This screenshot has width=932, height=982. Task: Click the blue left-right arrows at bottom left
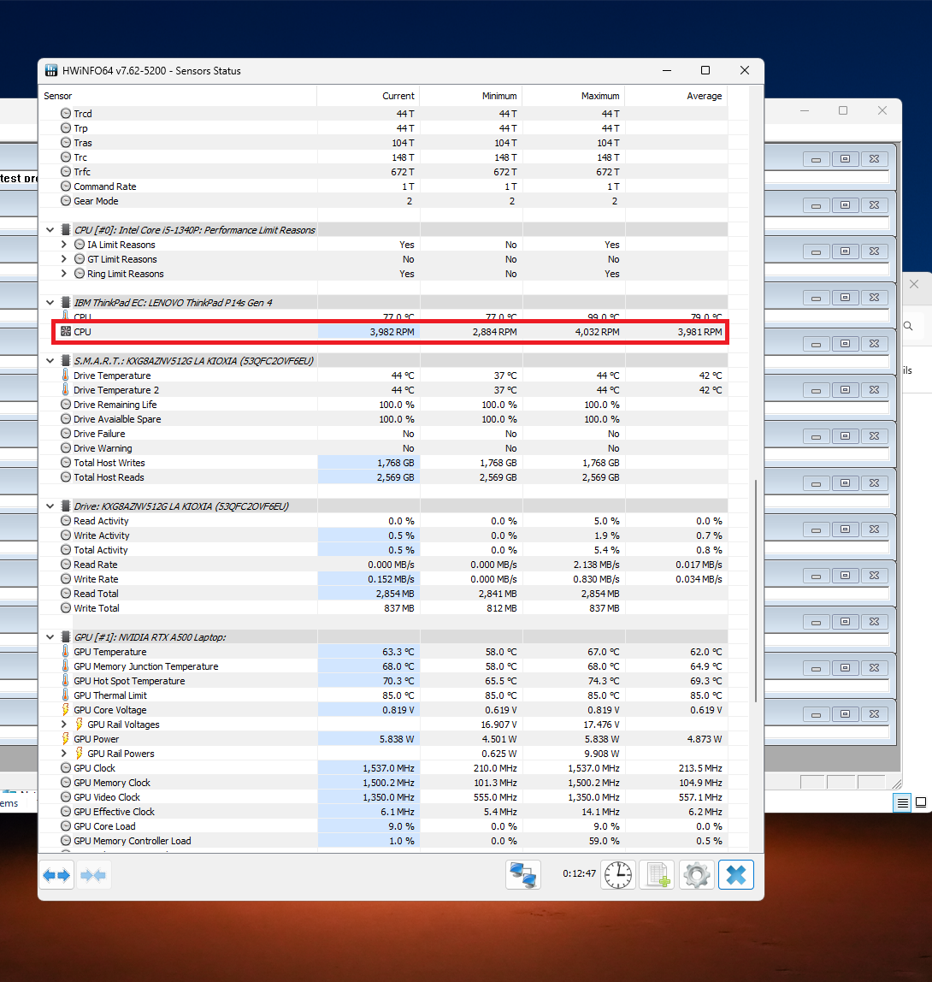point(56,874)
